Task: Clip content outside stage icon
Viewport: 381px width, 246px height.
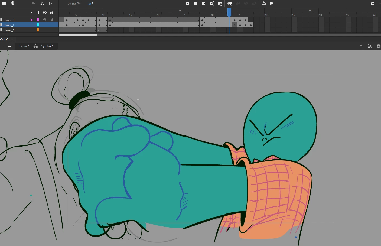Action: click(x=379, y=46)
